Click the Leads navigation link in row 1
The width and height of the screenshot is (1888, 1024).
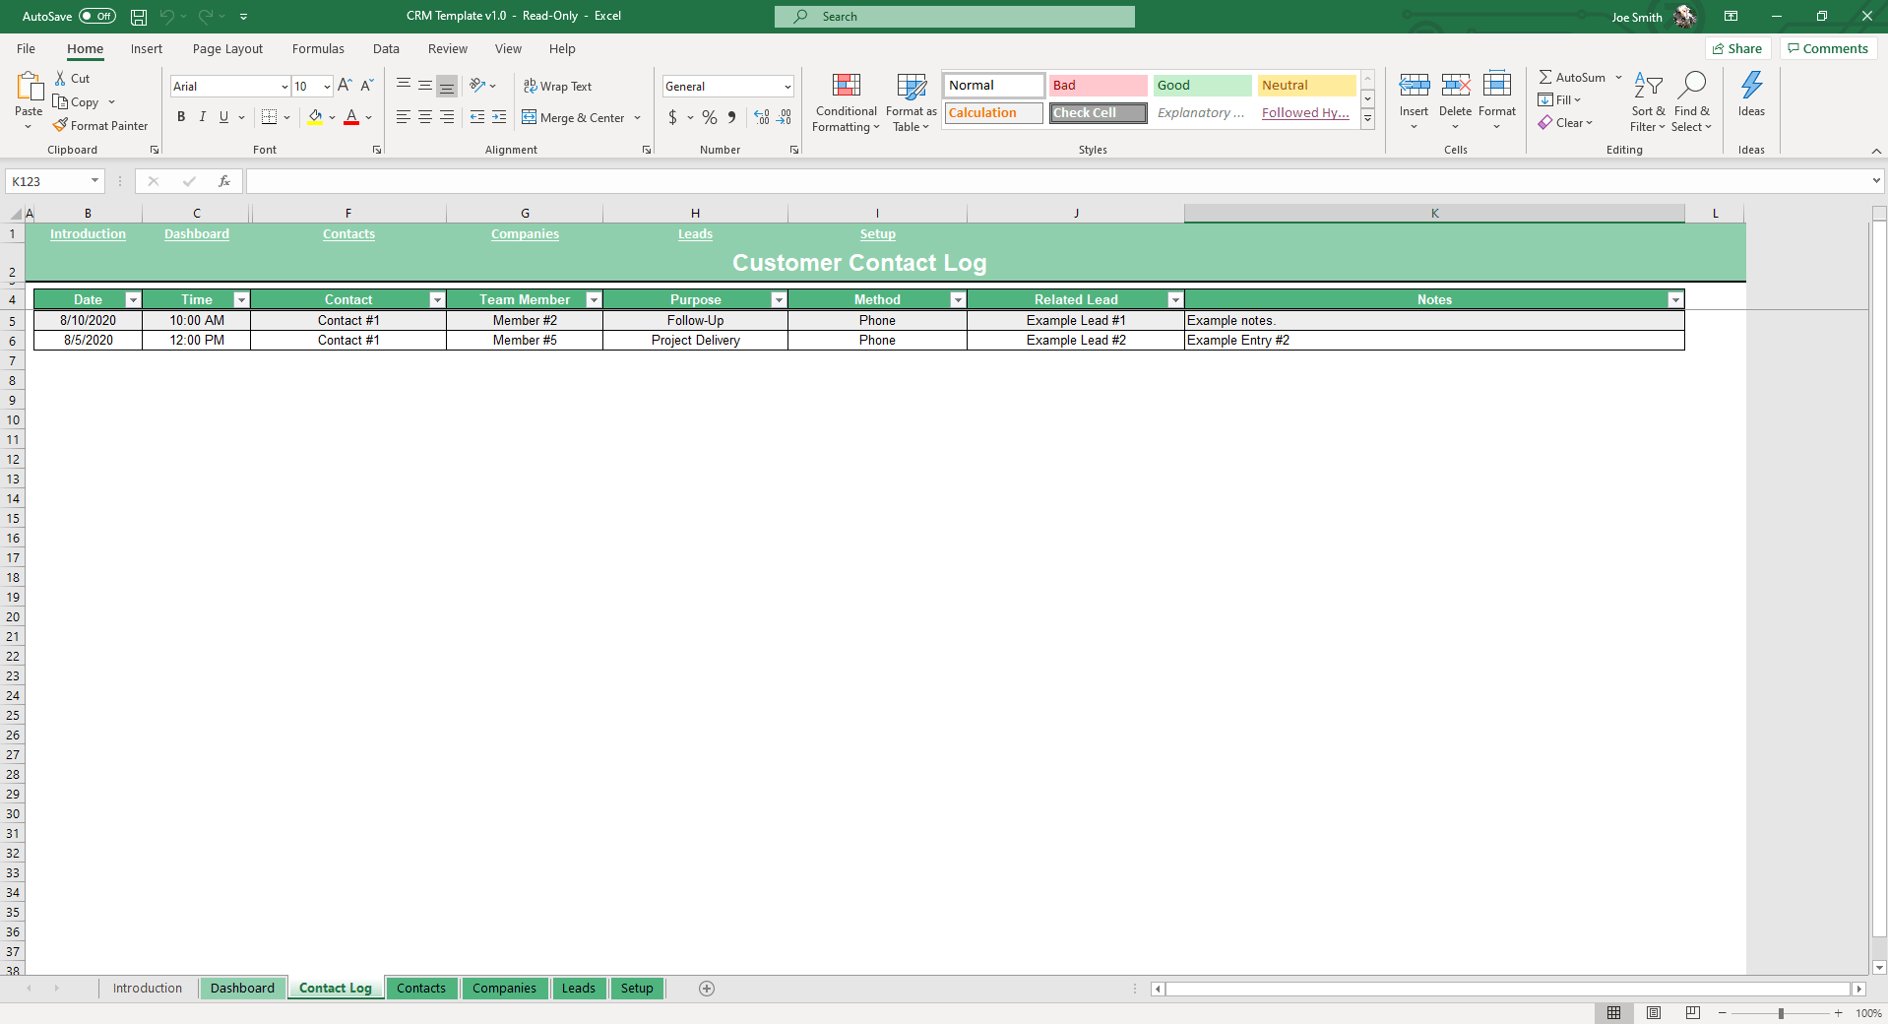695,234
